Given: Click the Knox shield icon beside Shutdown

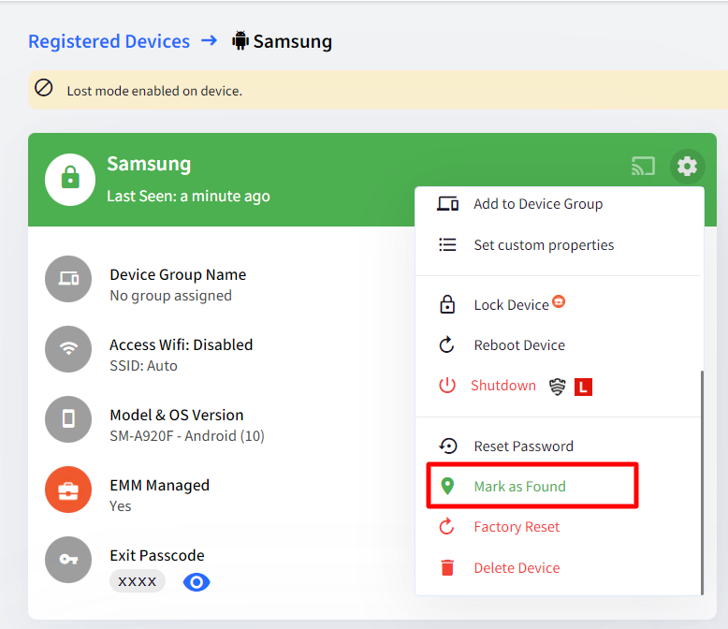Looking at the screenshot, I should tap(557, 387).
